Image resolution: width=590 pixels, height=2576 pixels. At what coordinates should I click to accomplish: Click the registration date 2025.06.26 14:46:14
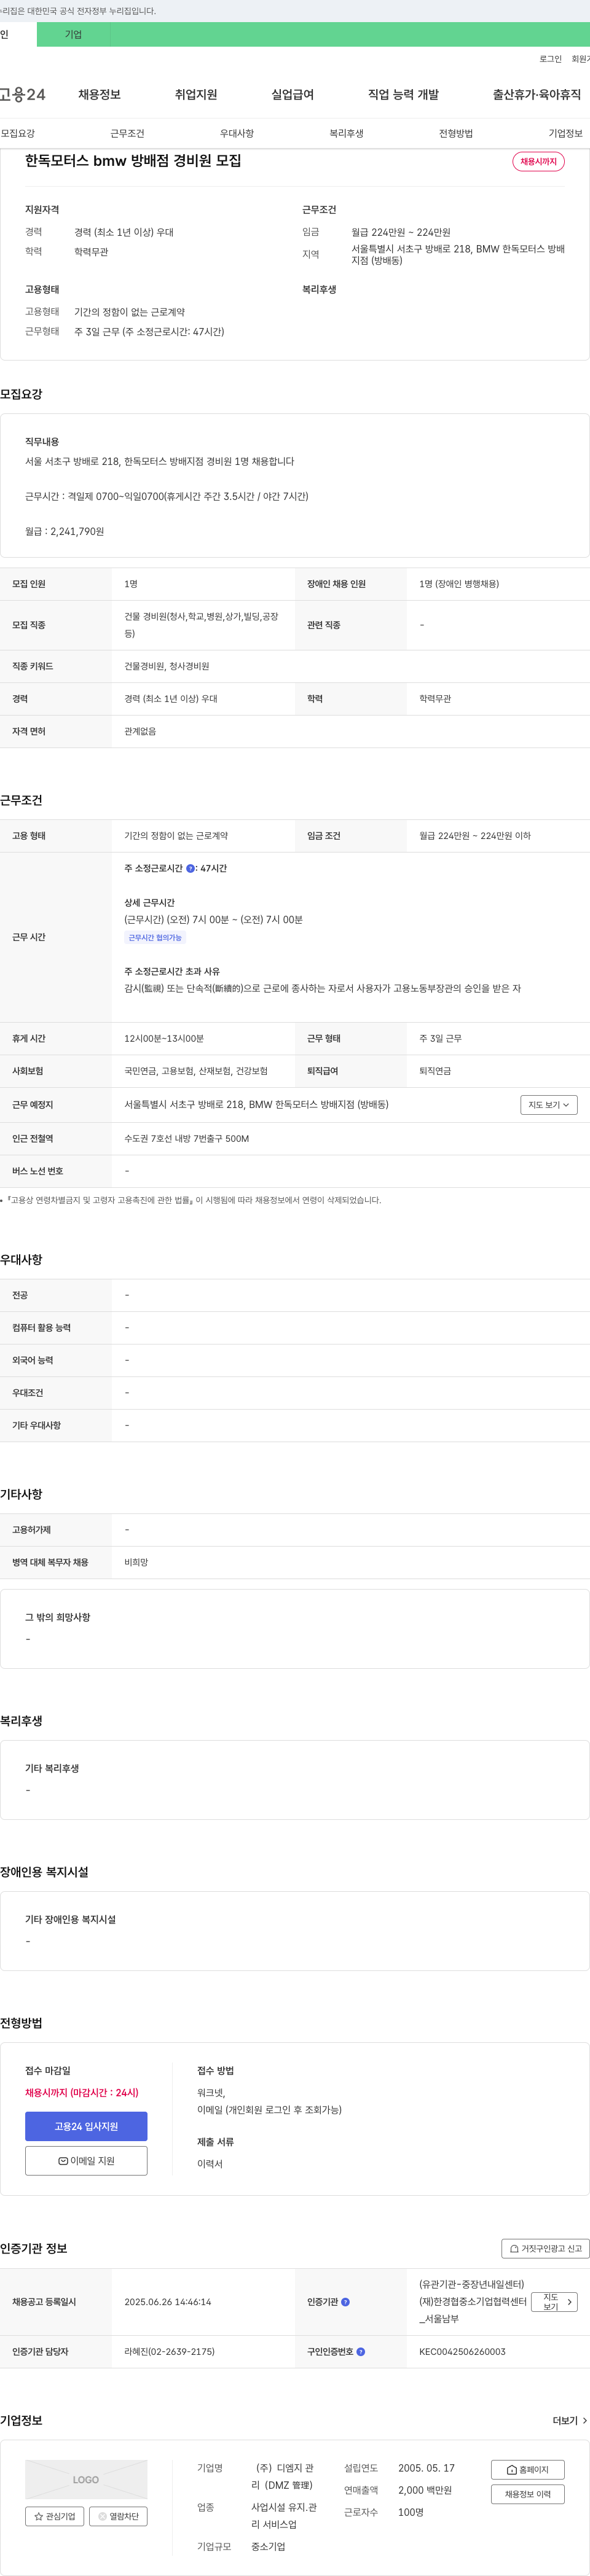tap(167, 2302)
